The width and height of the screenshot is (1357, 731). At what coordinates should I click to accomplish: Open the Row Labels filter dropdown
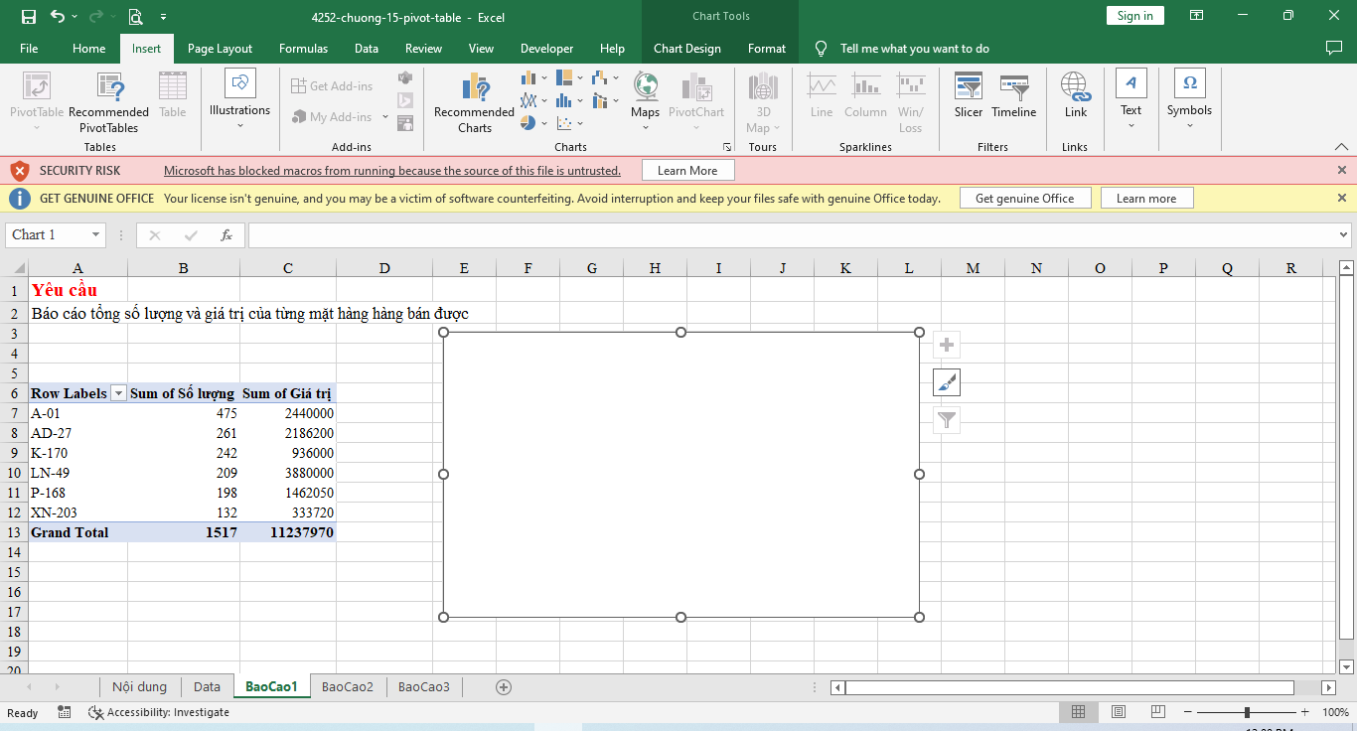coord(119,393)
